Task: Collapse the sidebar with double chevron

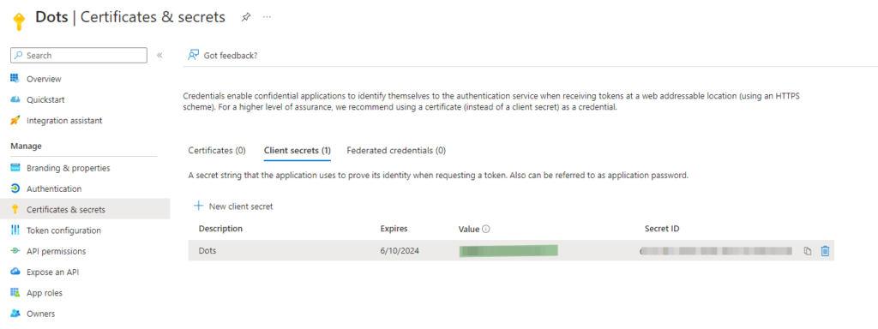Action: (x=159, y=56)
